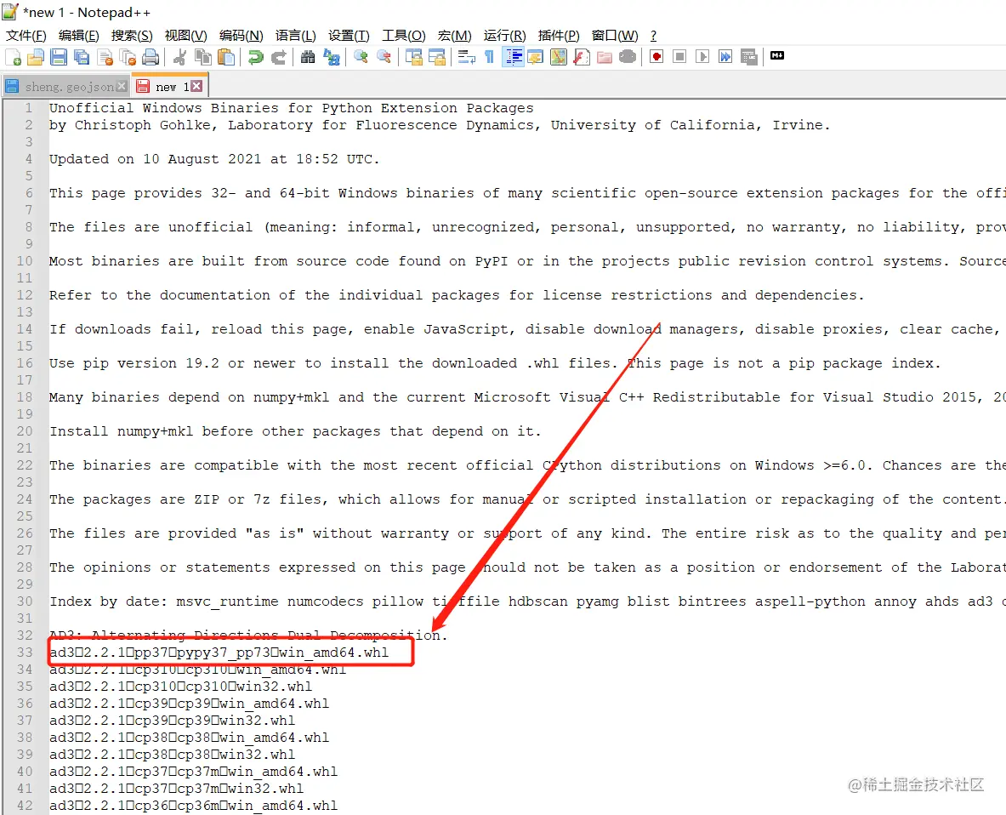The height and width of the screenshot is (815, 1006).
Task: Click line 'ad3-2.2.1-cp36-cp36m-win_amd64.whl'
Action: (193, 805)
